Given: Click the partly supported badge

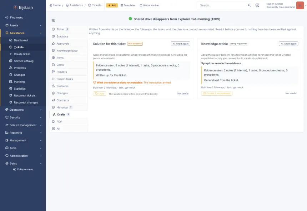Looking at the screenshot, I should tap(239, 44).
